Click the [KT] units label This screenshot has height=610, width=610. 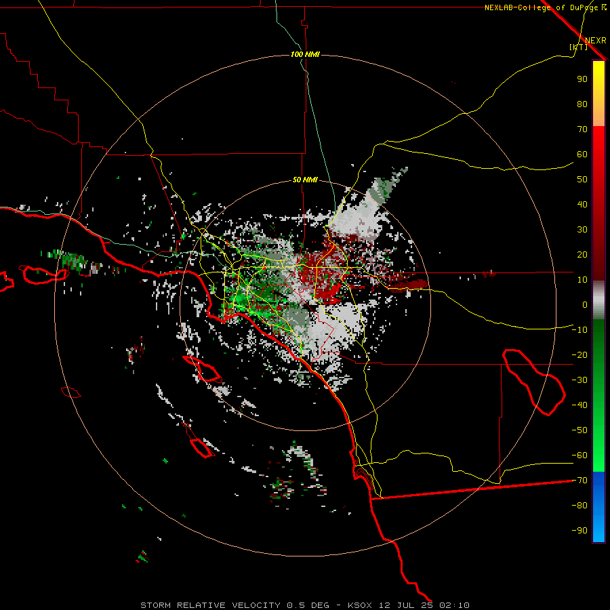(579, 47)
